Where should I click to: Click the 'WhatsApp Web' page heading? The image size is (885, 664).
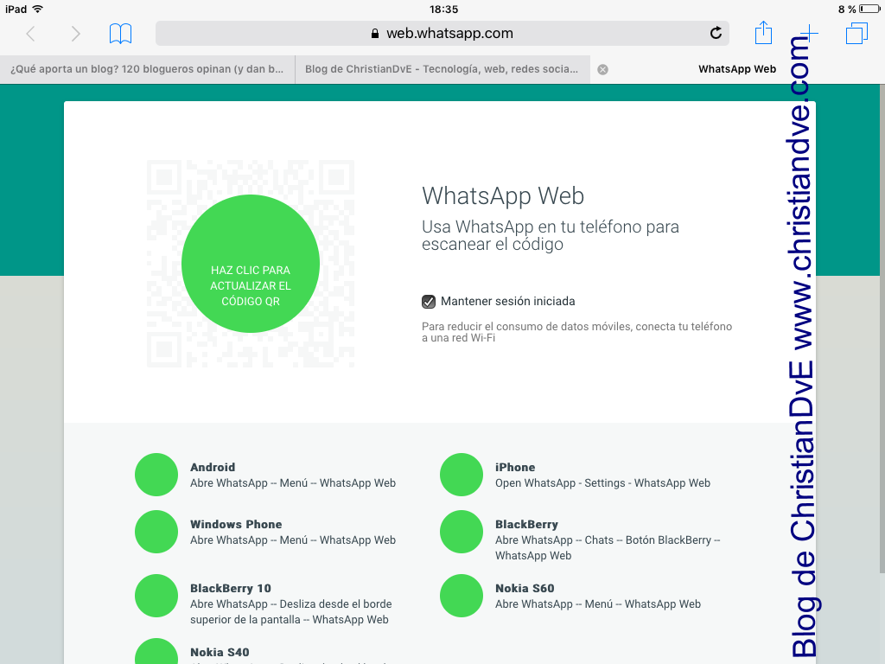[x=503, y=196]
